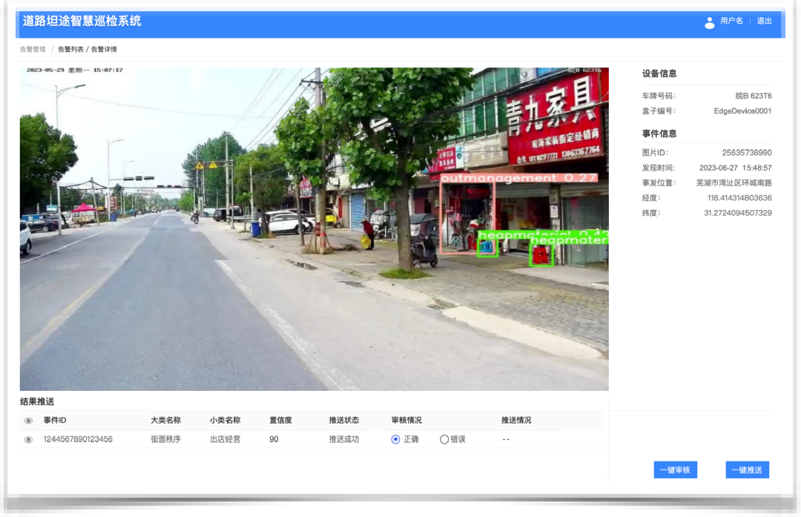Click the 推送状态 column header
The height and width of the screenshot is (517, 801).
coord(344,421)
